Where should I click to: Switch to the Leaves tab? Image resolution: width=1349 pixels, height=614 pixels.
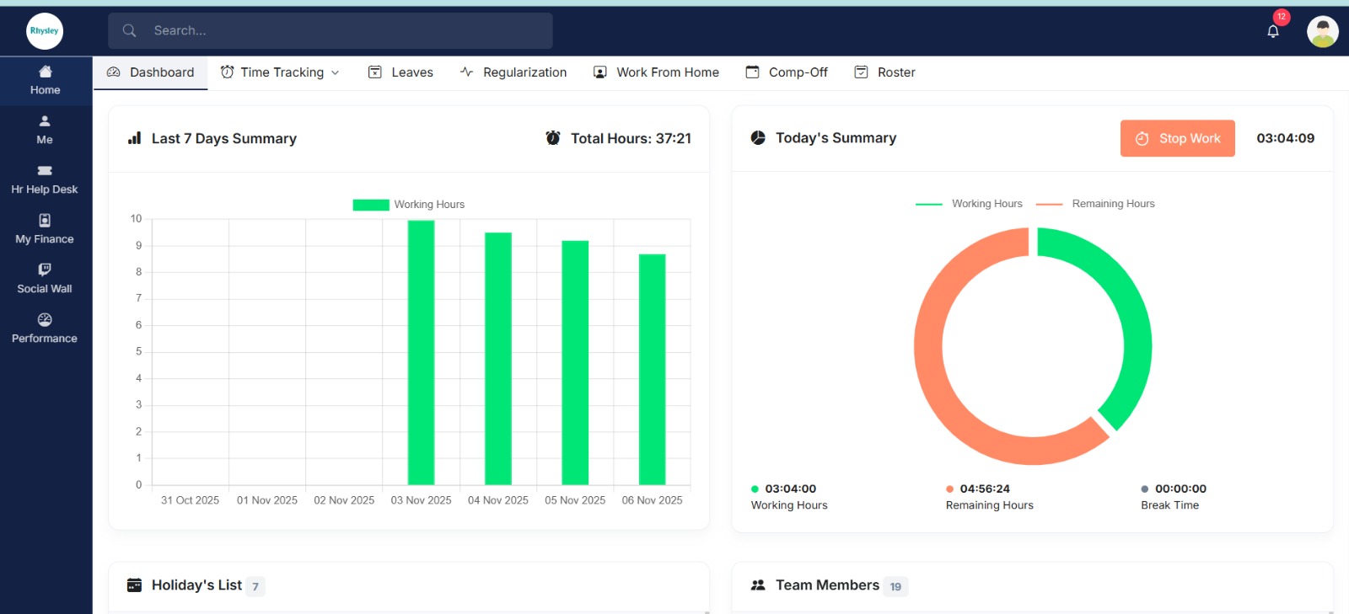(401, 72)
